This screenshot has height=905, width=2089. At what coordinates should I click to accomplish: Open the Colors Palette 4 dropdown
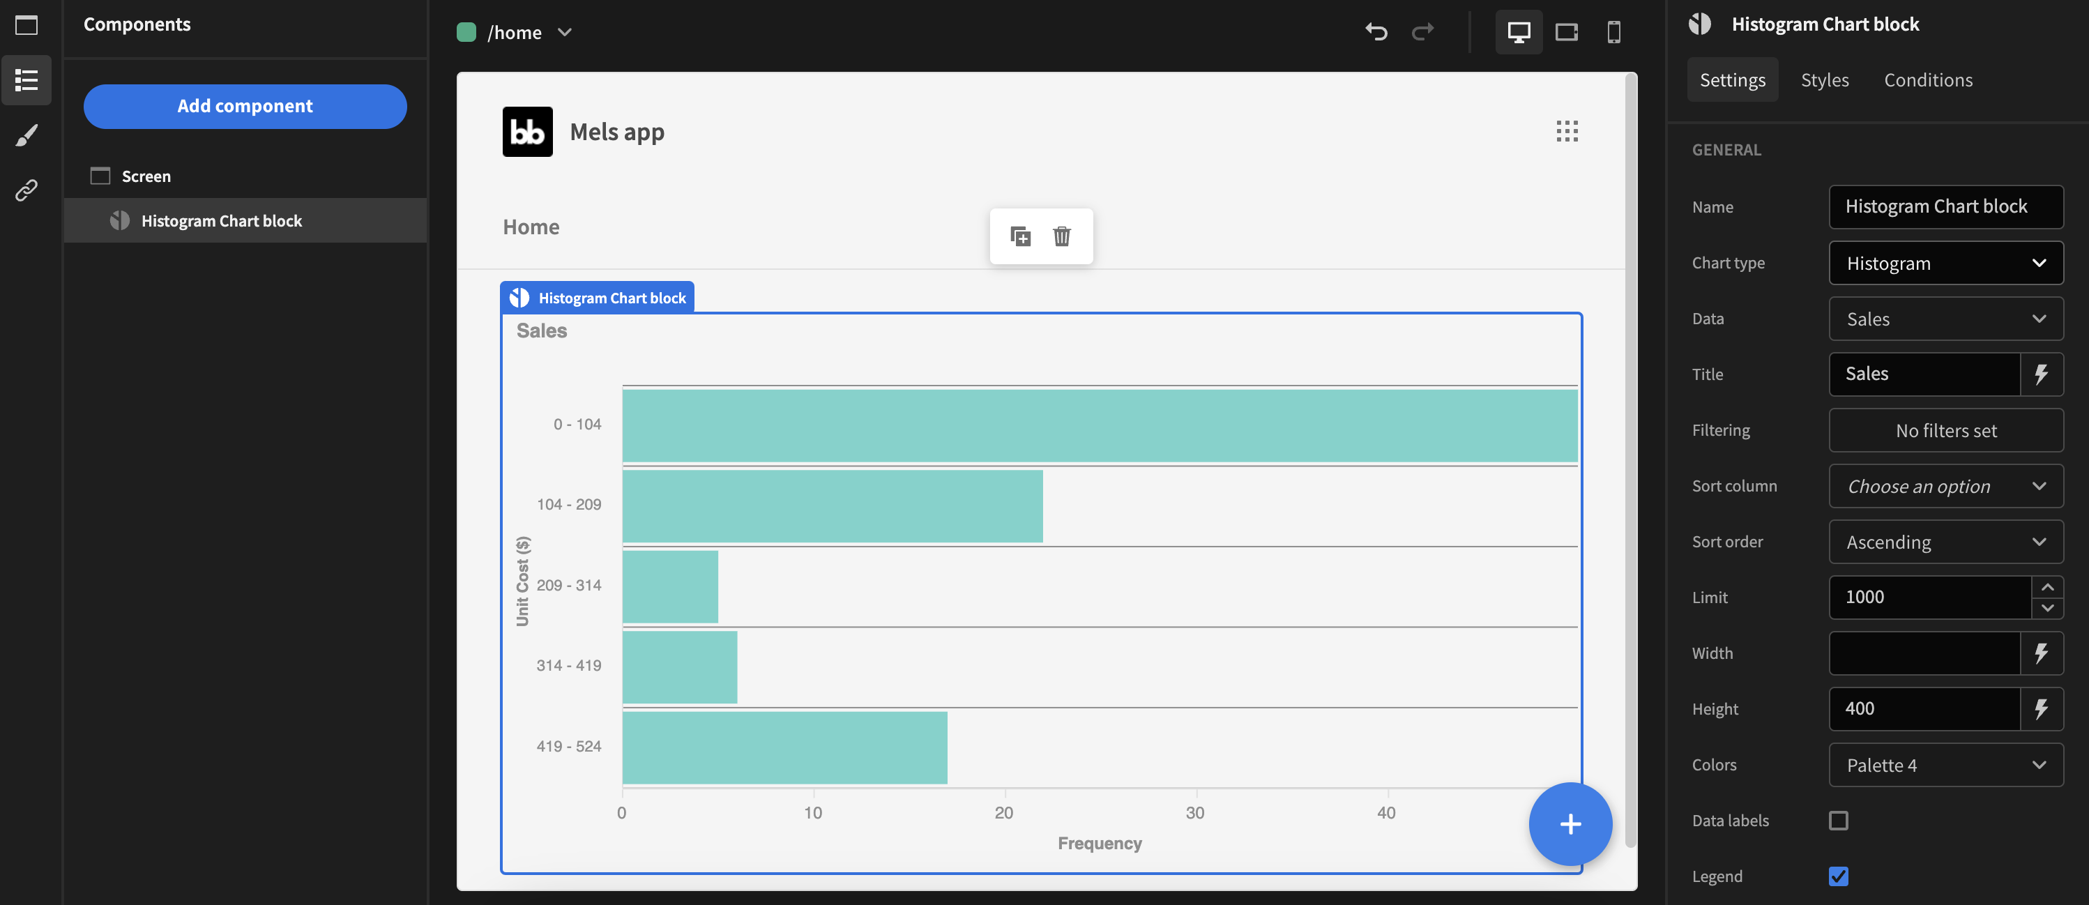tap(1945, 765)
